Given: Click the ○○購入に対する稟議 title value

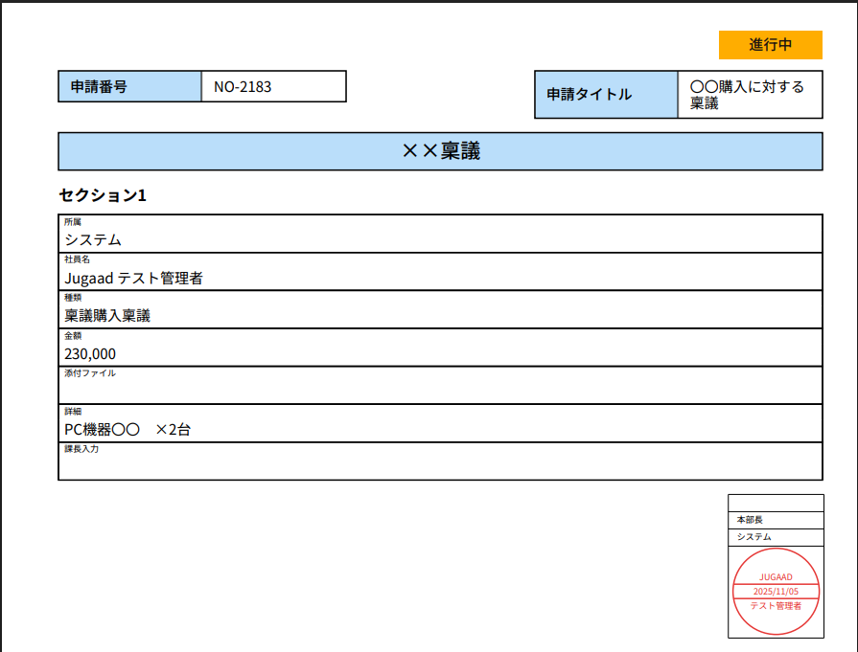Looking at the screenshot, I should tap(749, 95).
